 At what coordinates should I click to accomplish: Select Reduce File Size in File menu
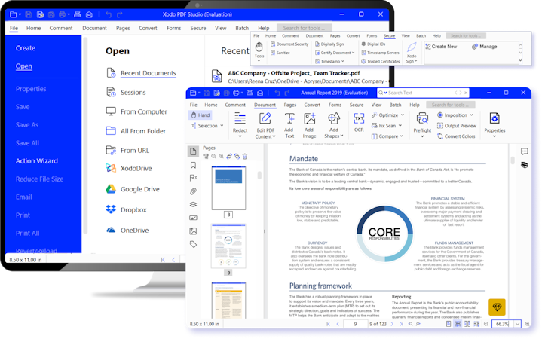(39, 179)
